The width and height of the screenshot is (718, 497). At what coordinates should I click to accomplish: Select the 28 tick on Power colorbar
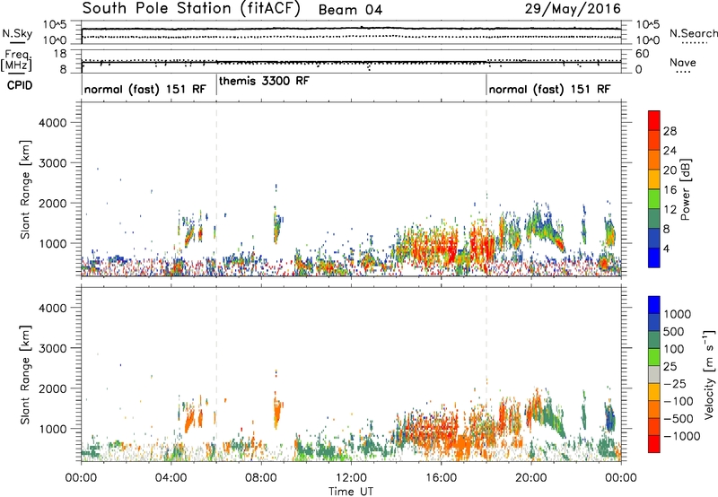tap(670, 131)
